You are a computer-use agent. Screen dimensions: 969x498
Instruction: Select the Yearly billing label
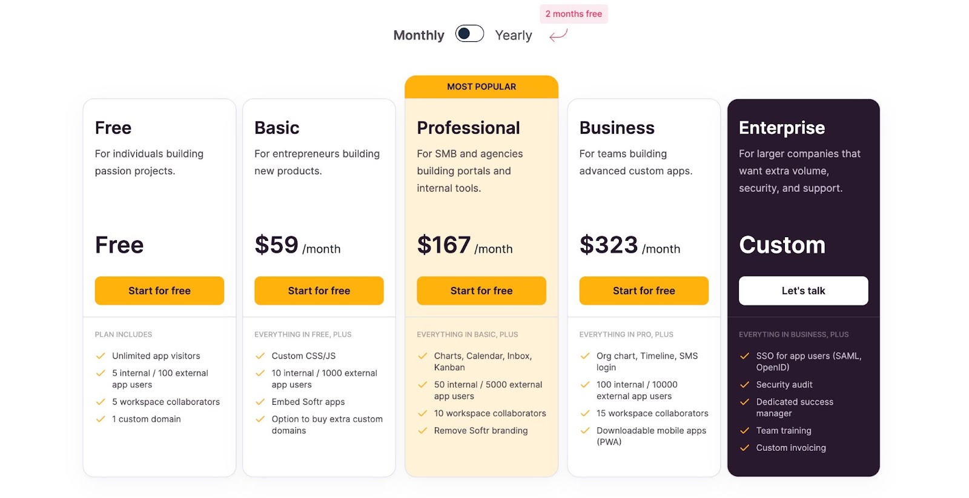click(514, 35)
